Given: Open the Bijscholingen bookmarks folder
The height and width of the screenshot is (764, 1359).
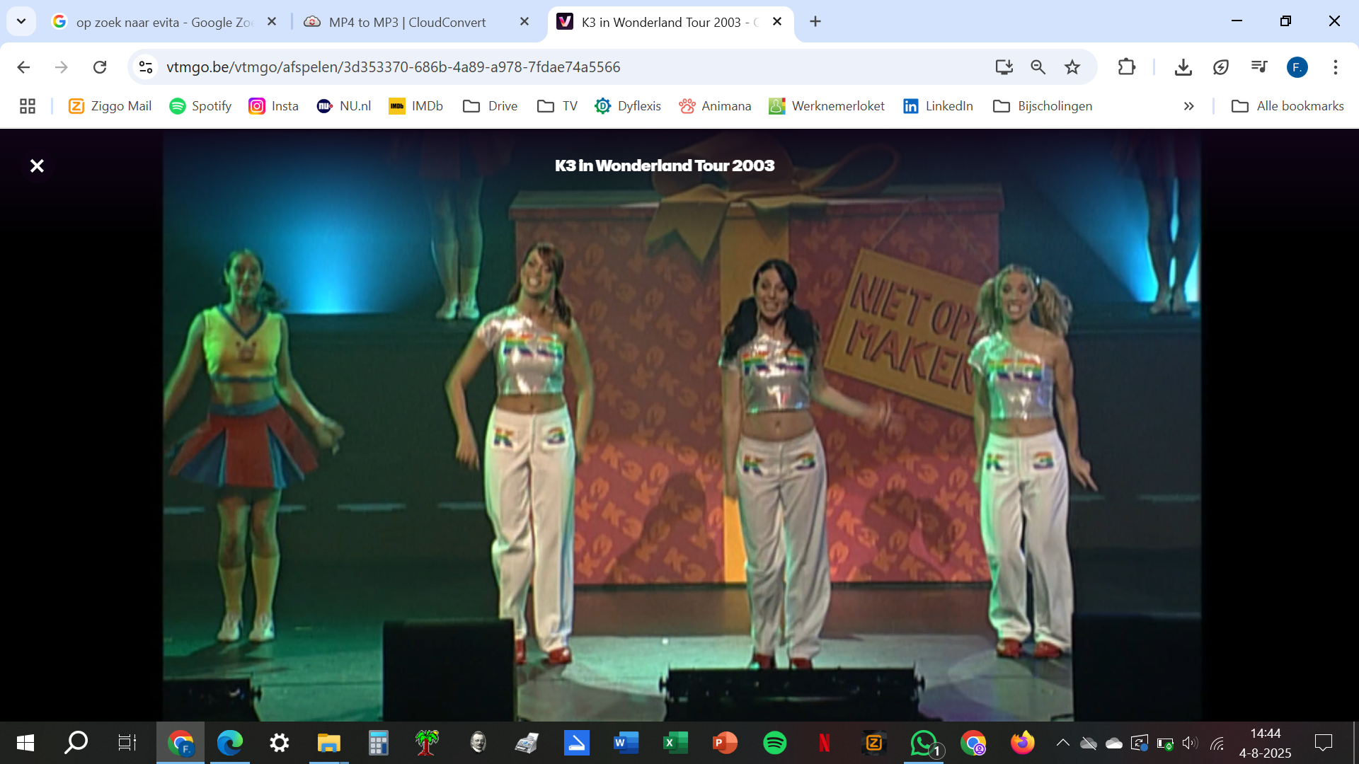Looking at the screenshot, I should (1043, 106).
